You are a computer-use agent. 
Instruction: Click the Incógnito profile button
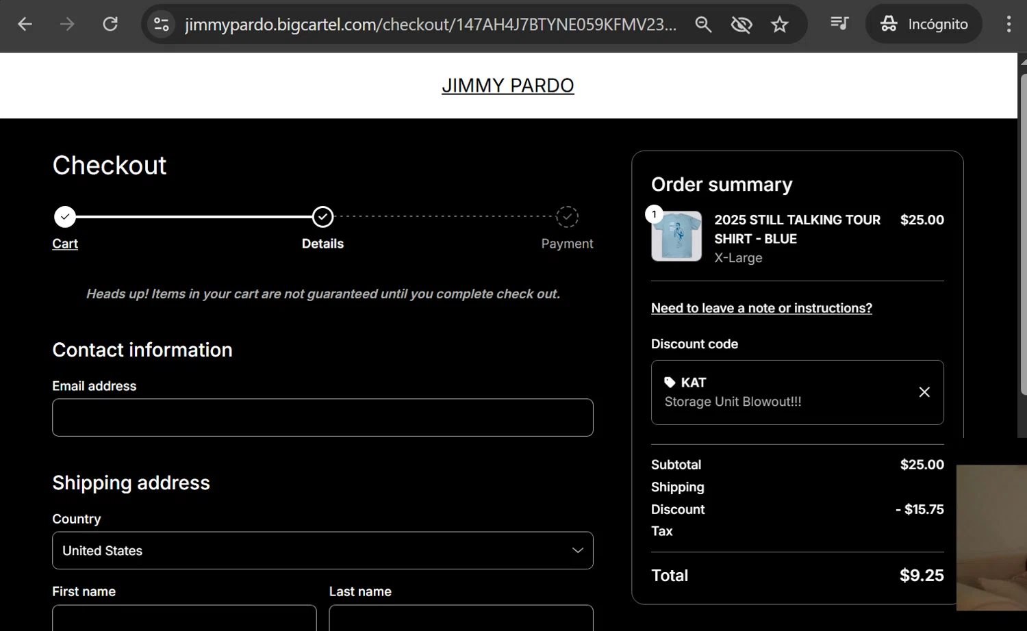pyautogui.click(x=924, y=24)
